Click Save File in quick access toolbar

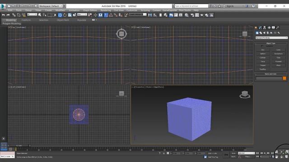(18, 6)
